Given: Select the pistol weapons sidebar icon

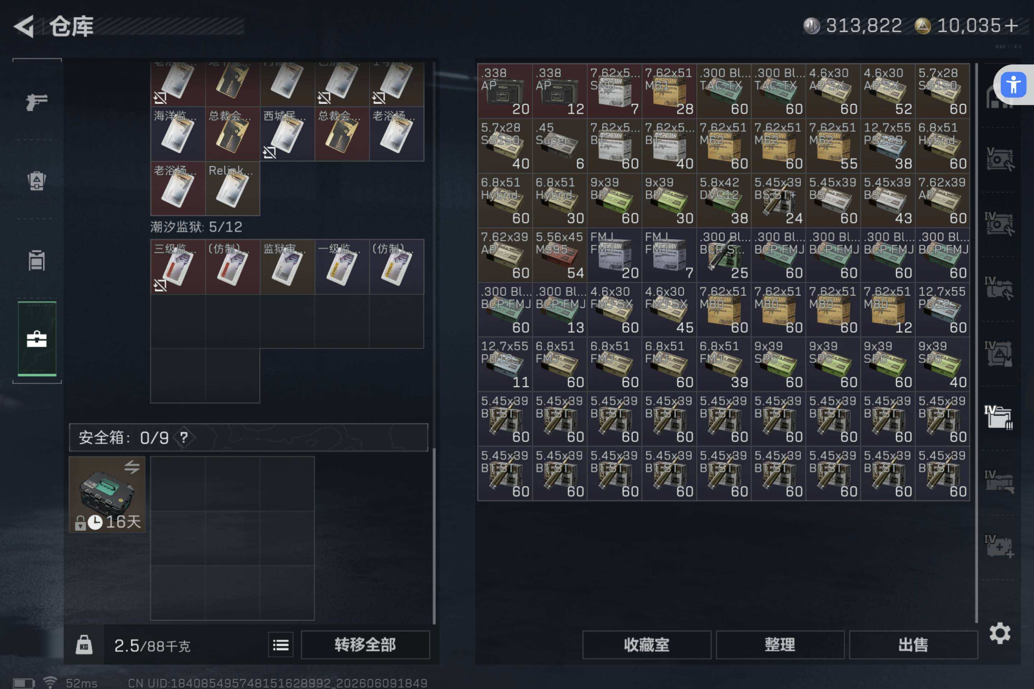Looking at the screenshot, I should tap(37, 102).
